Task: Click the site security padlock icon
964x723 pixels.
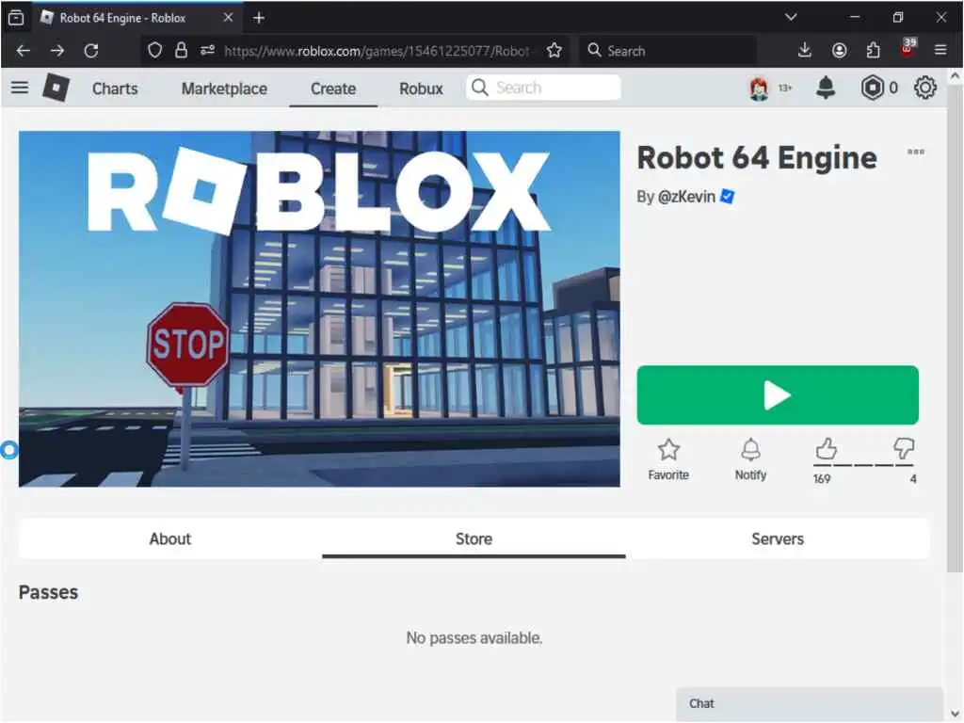Action: 181,51
